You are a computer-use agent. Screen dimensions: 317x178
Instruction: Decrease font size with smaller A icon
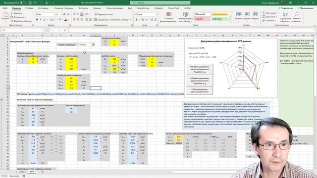coord(68,14)
